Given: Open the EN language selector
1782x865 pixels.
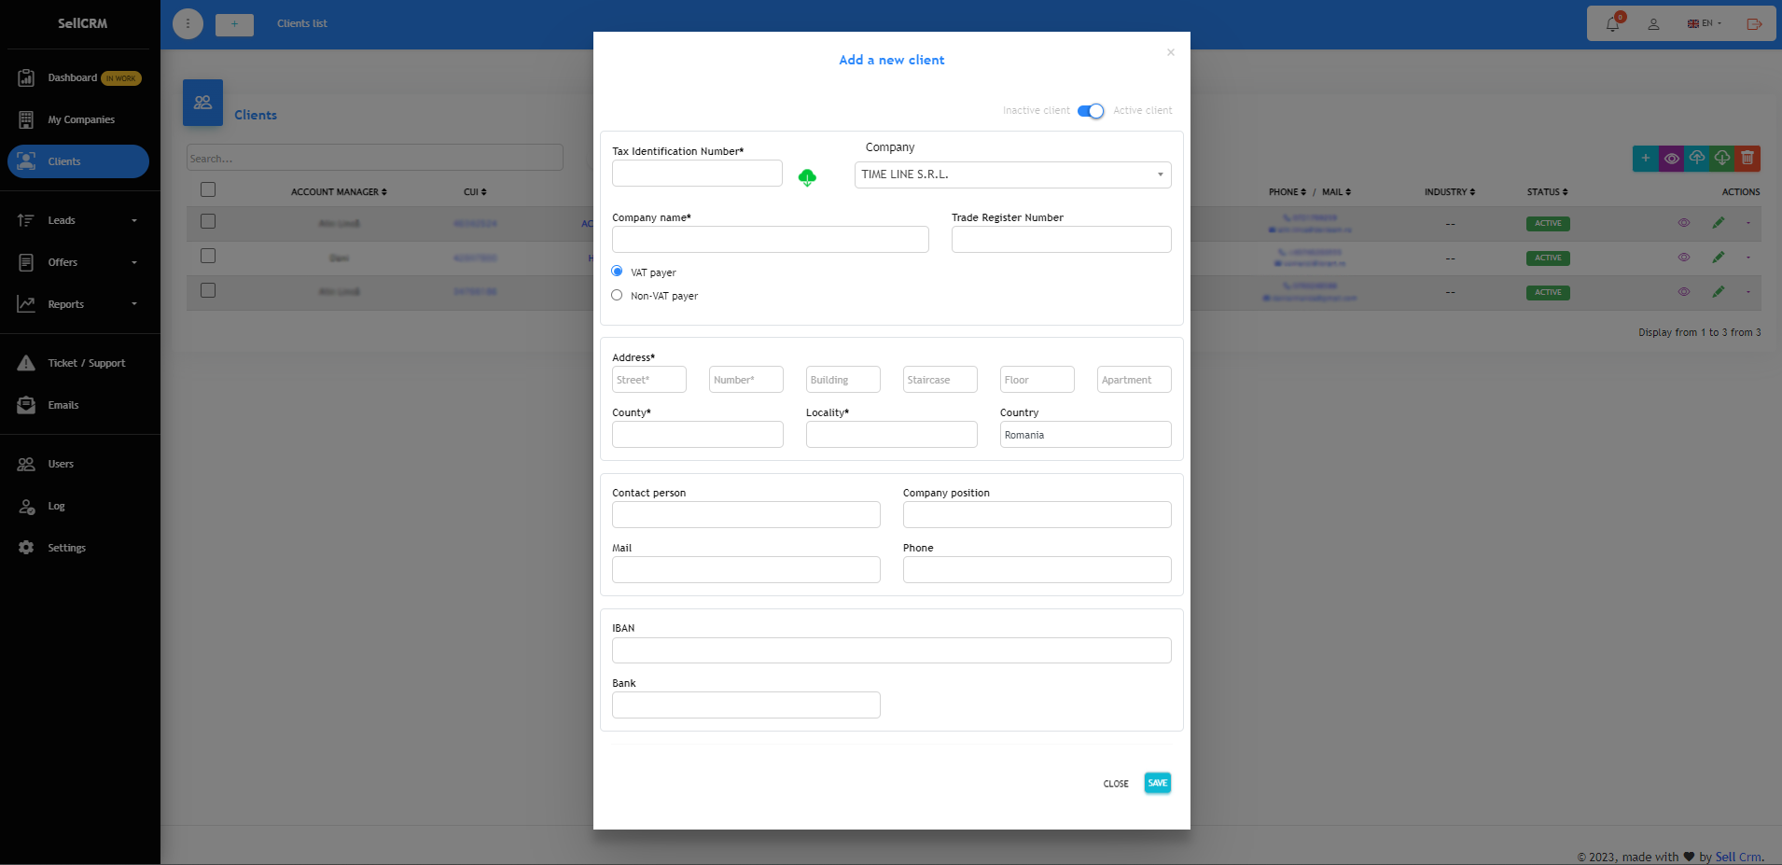Looking at the screenshot, I should pos(1705,23).
